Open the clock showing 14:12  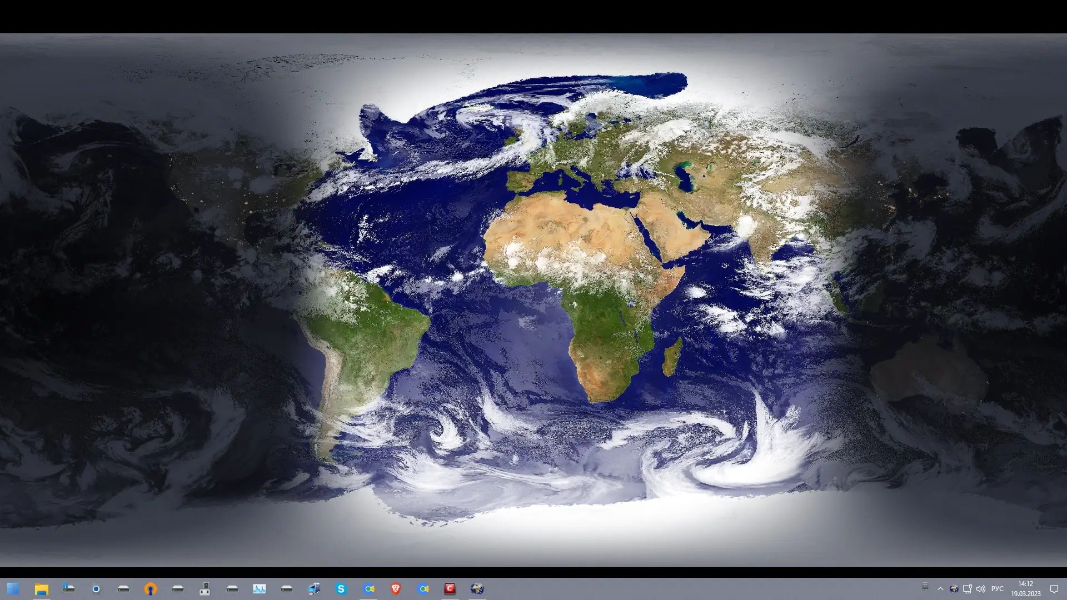1025,588
